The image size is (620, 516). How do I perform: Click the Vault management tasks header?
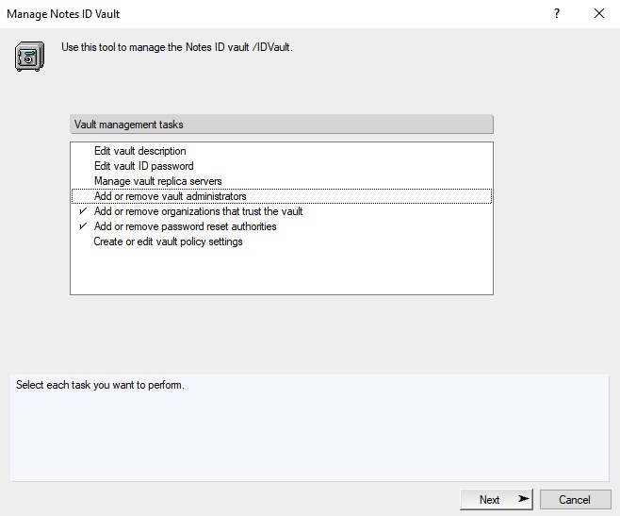281,125
